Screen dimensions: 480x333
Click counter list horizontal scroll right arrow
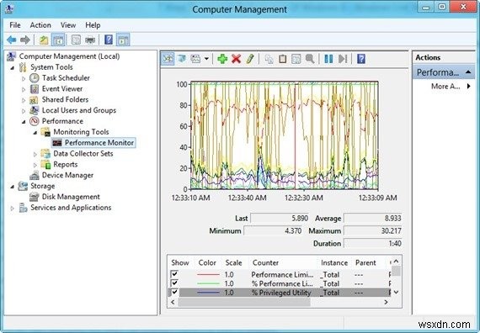386,302
